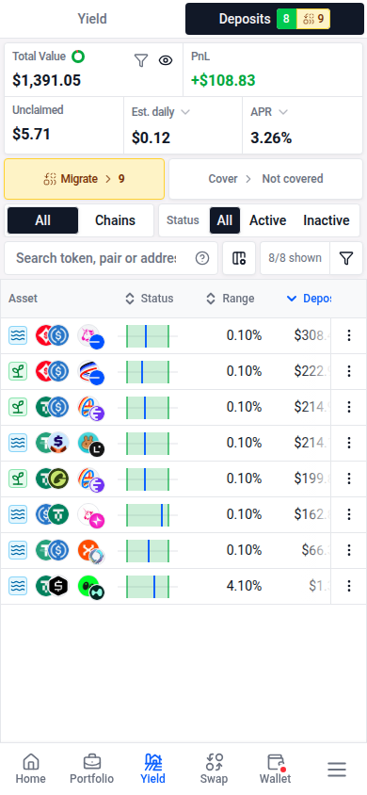Open the options menu for the $308 deposit row
The image size is (367, 795).
coord(349,335)
